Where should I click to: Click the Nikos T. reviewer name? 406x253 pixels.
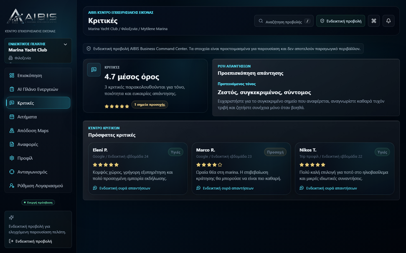[308, 150]
